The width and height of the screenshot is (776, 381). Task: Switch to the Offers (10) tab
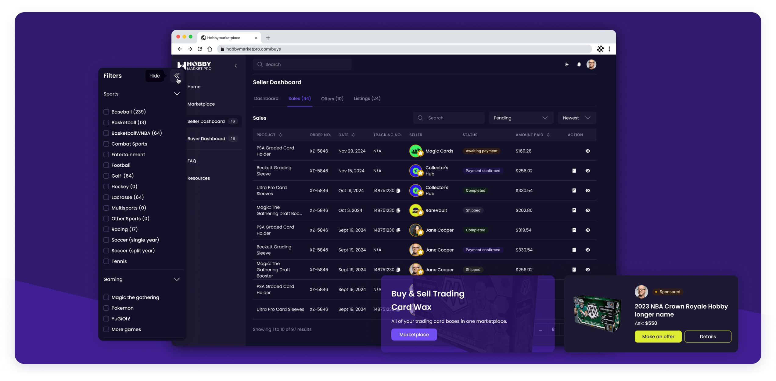pyautogui.click(x=332, y=99)
